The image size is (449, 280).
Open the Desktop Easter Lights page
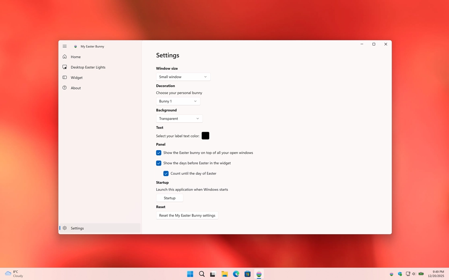[x=88, y=67]
